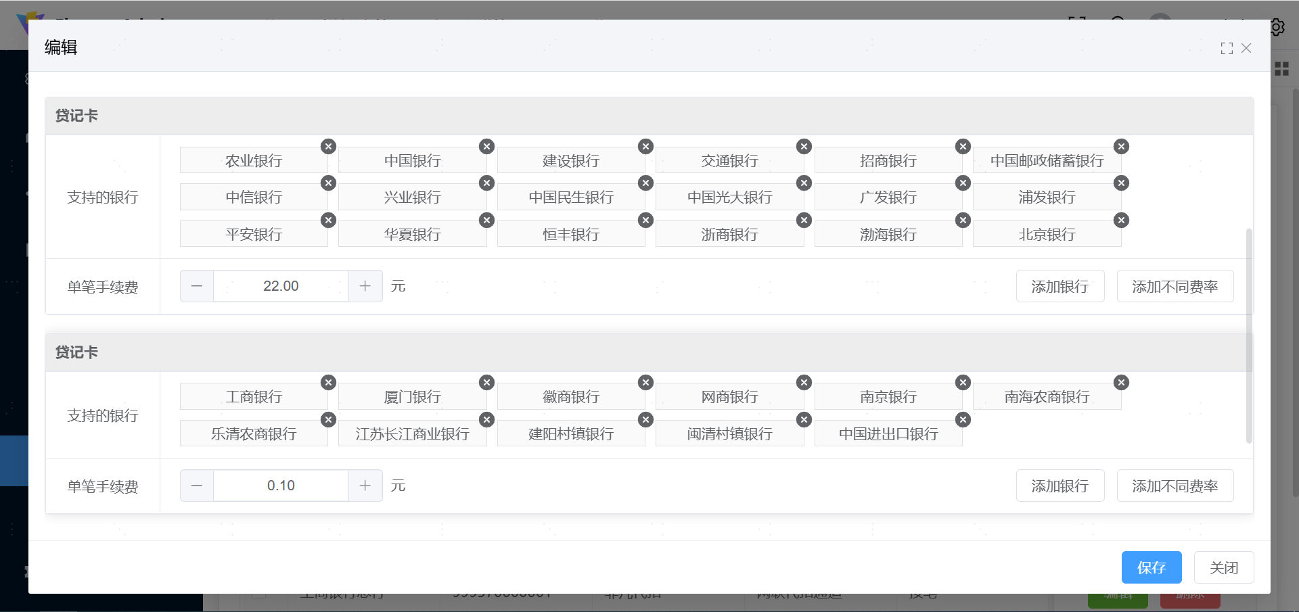Viewport: 1299px width, 612px height.
Task: Remove 建阳村镇银行 tag via its x icon
Action: click(x=645, y=420)
